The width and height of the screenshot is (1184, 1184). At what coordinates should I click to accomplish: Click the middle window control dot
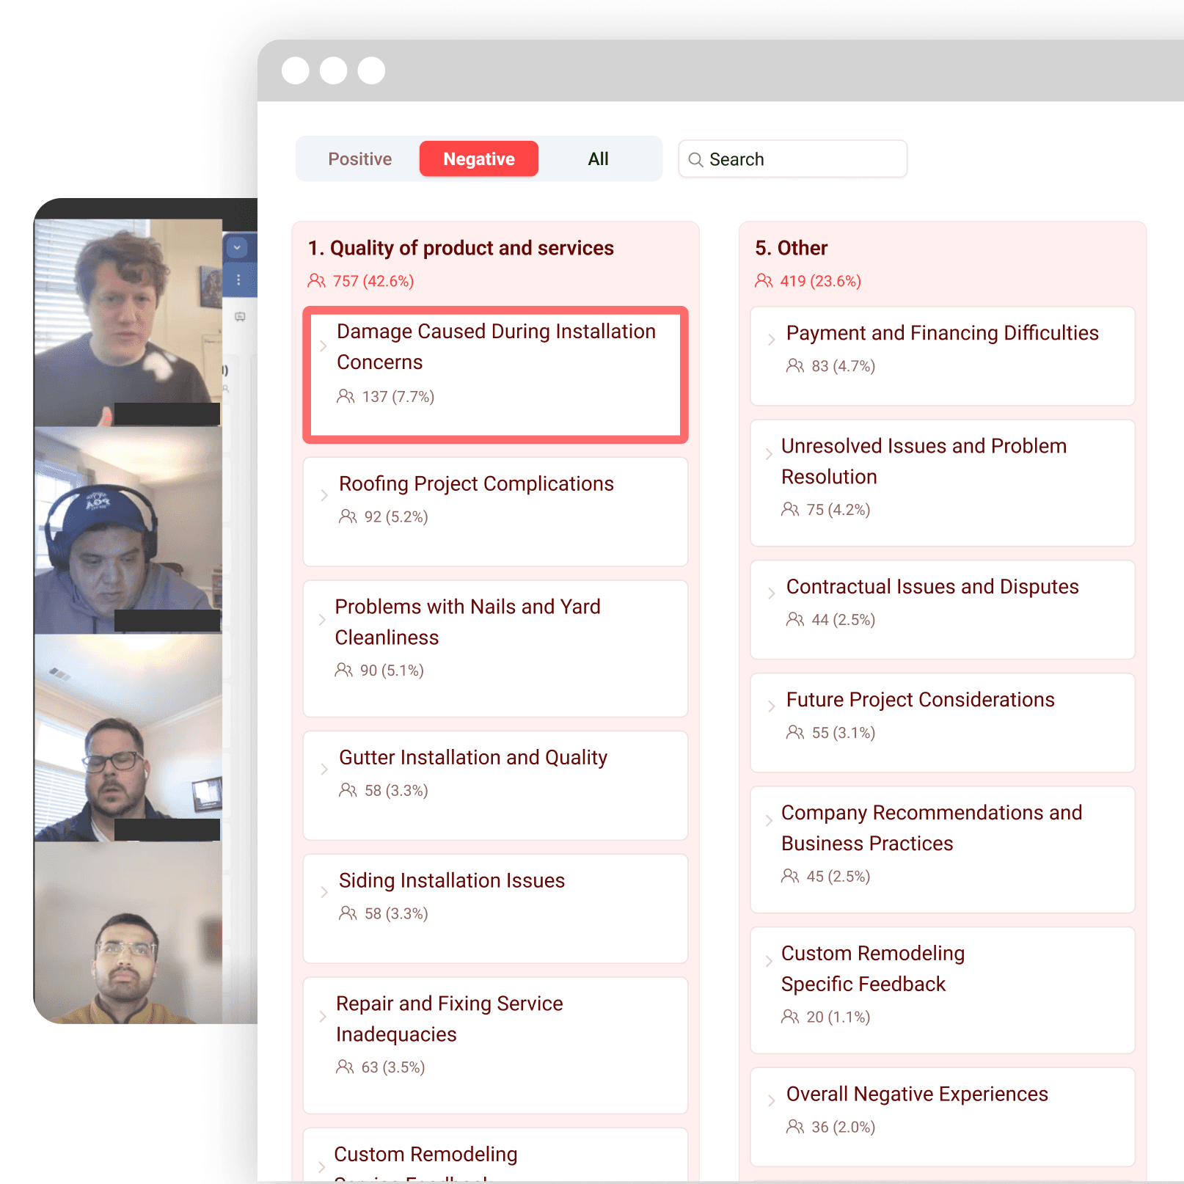click(334, 70)
